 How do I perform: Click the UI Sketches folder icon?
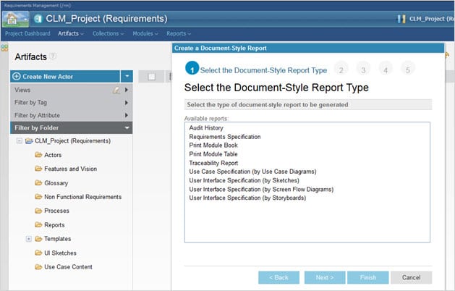(38, 253)
